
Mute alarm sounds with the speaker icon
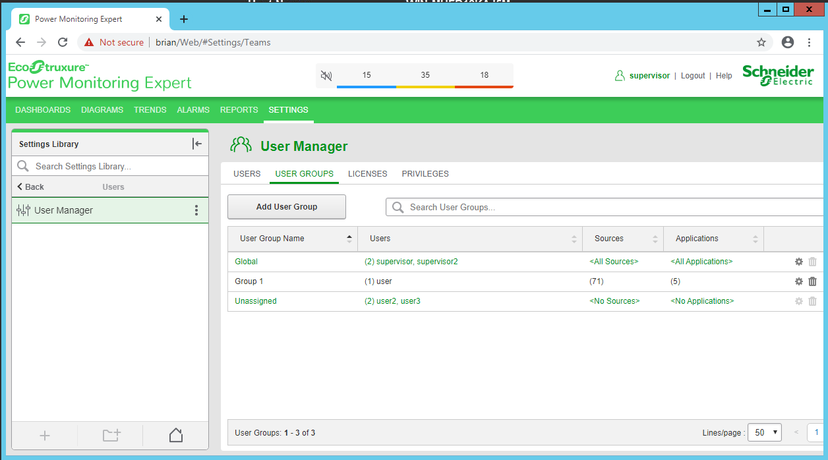coord(326,76)
